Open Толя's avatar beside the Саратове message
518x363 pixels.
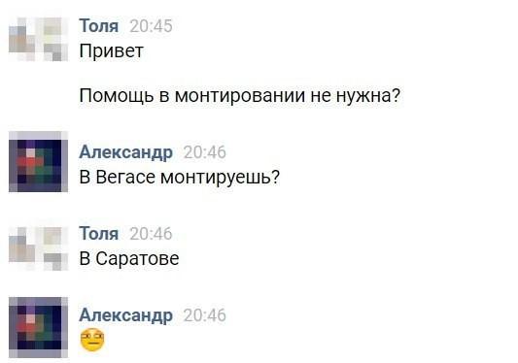[x=38, y=248]
